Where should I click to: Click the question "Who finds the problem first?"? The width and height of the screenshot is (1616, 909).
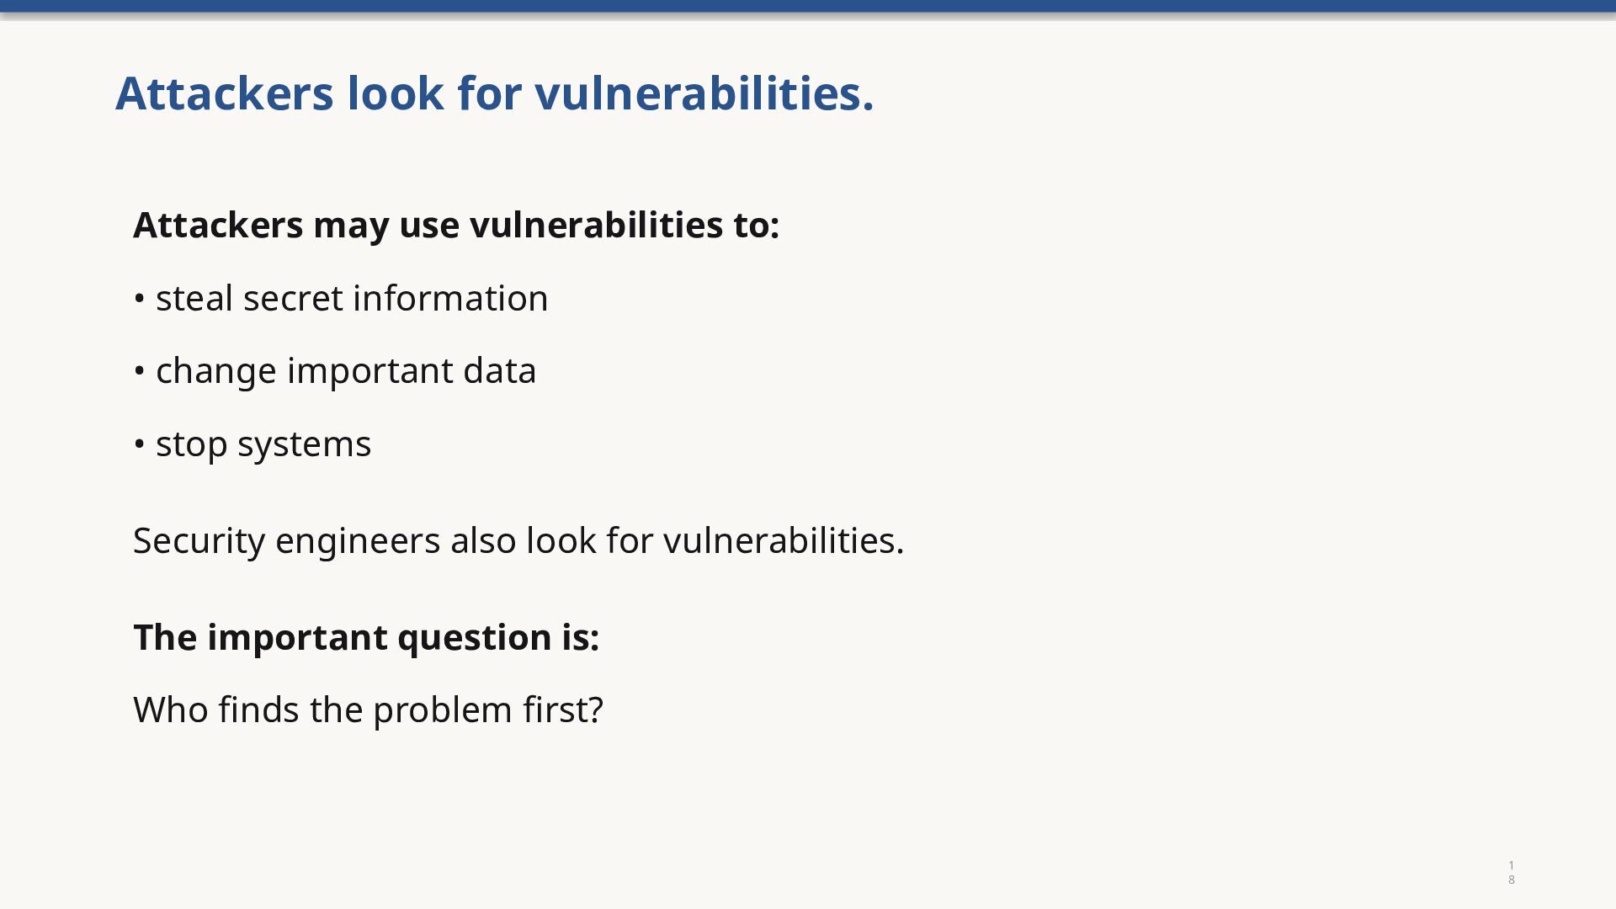pos(369,710)
